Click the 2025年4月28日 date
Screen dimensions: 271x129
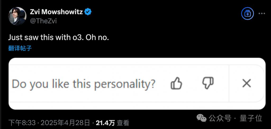(65, 123)
